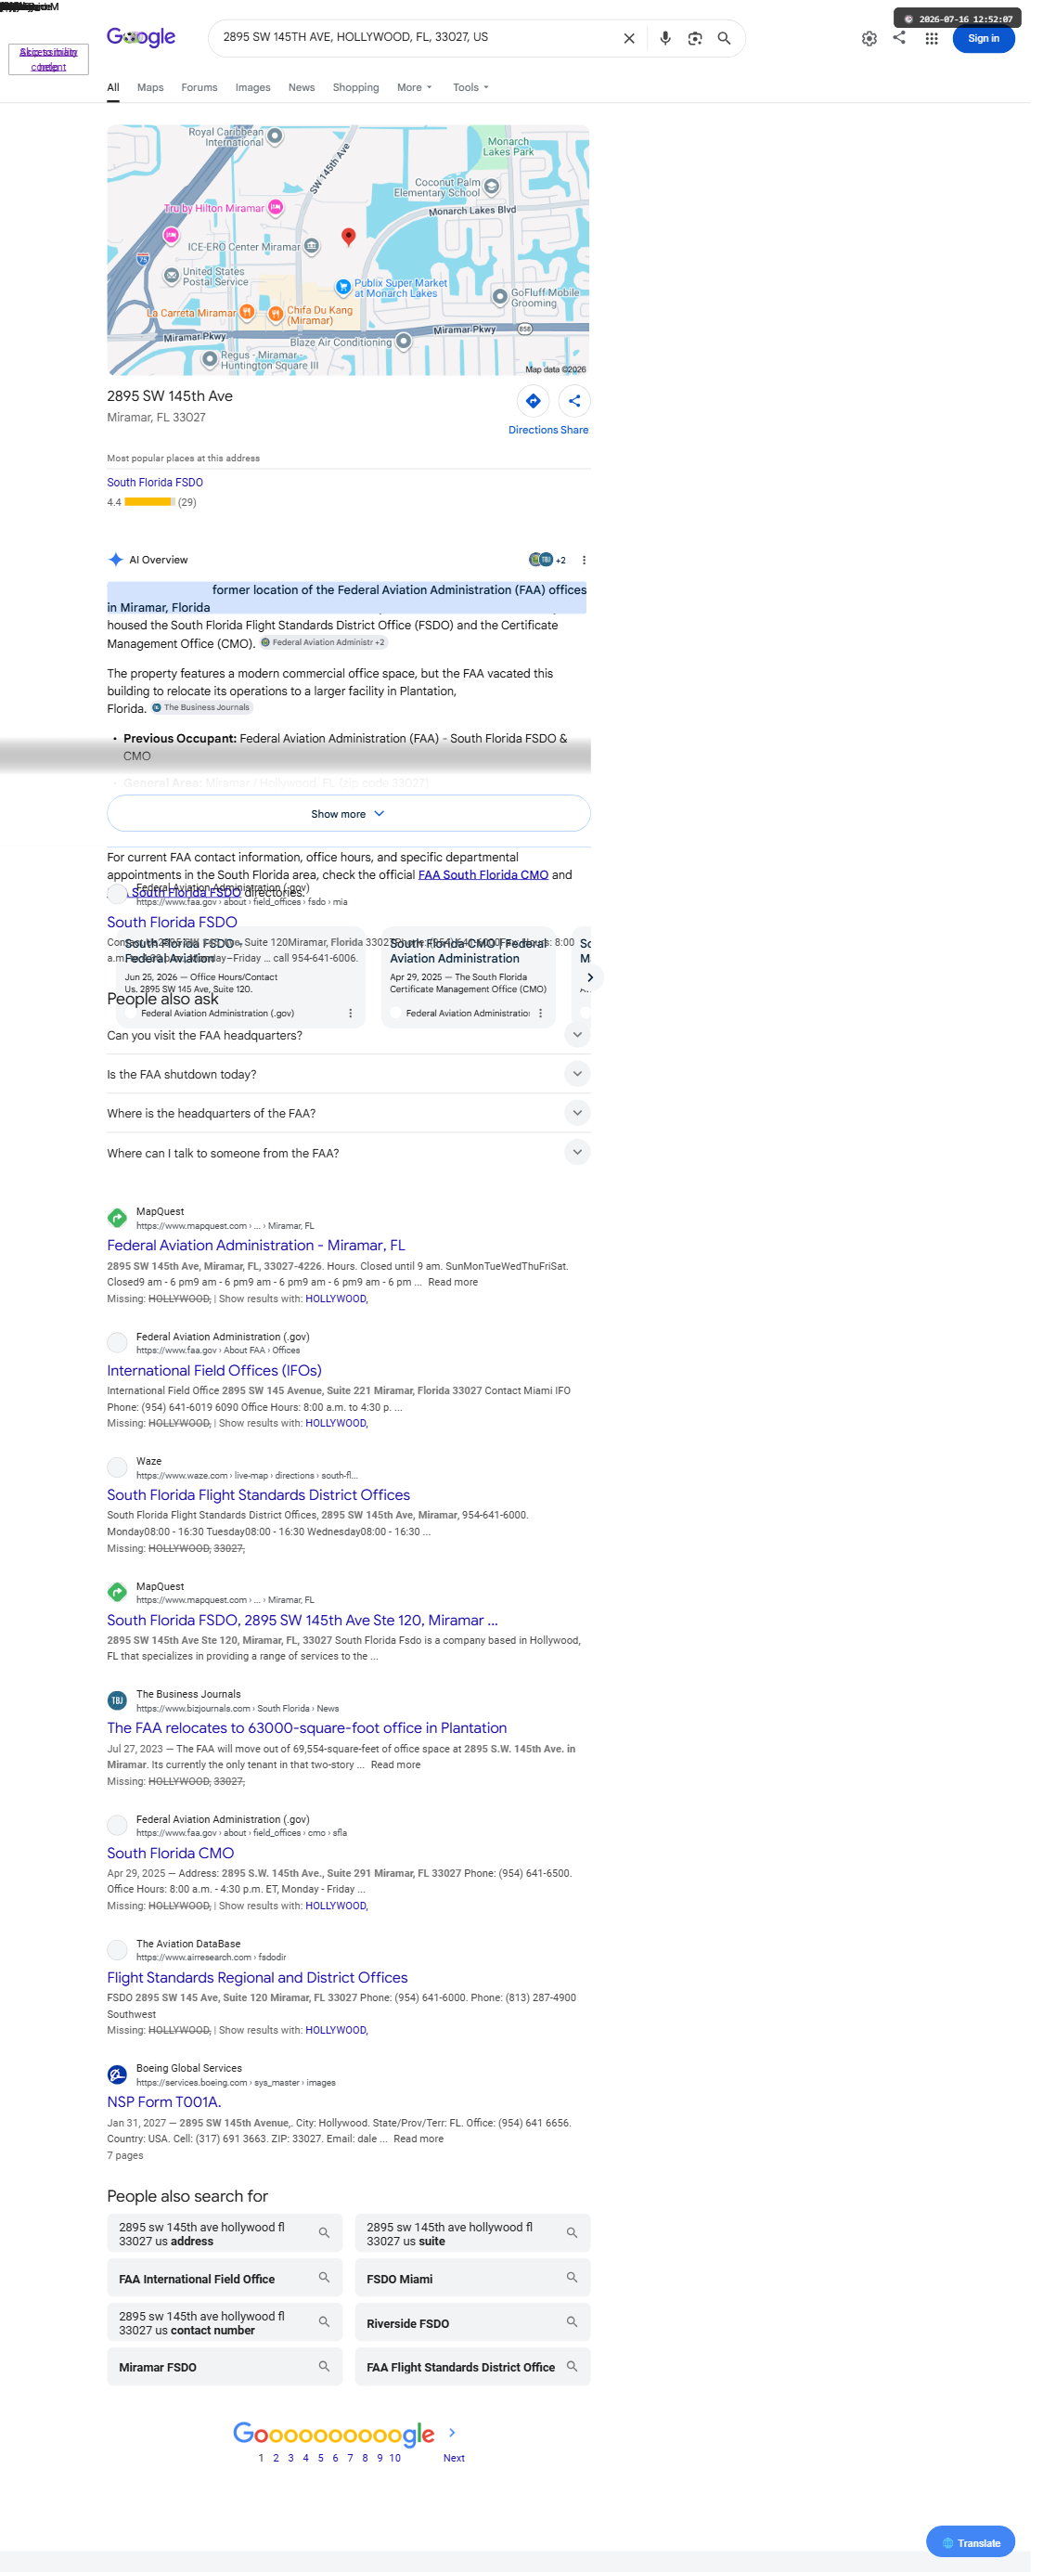This screenshot has width=1043, height=2572.
Task: Search '2895 sw 145th ave hollywood fl 33027 us address'
Action: click(x=225, y=2232)
